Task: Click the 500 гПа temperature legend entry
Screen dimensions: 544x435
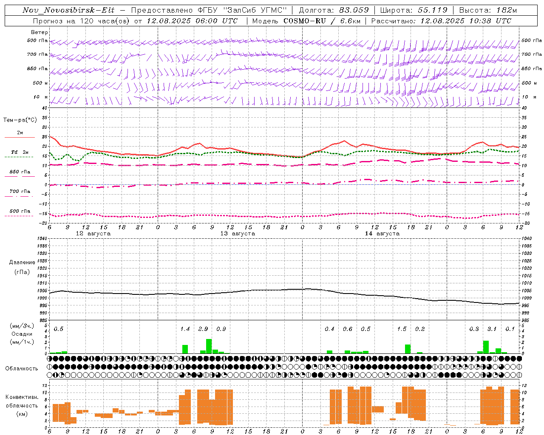Action: point(20,211)
